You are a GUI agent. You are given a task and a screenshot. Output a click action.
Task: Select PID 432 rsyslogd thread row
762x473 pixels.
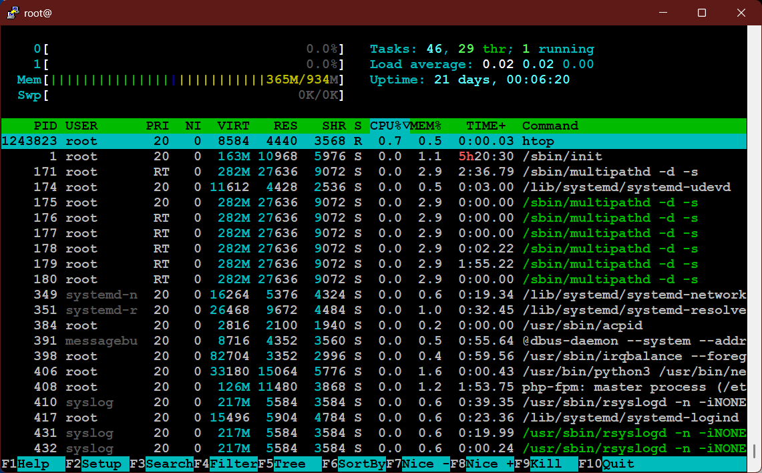tap(374, 448)
